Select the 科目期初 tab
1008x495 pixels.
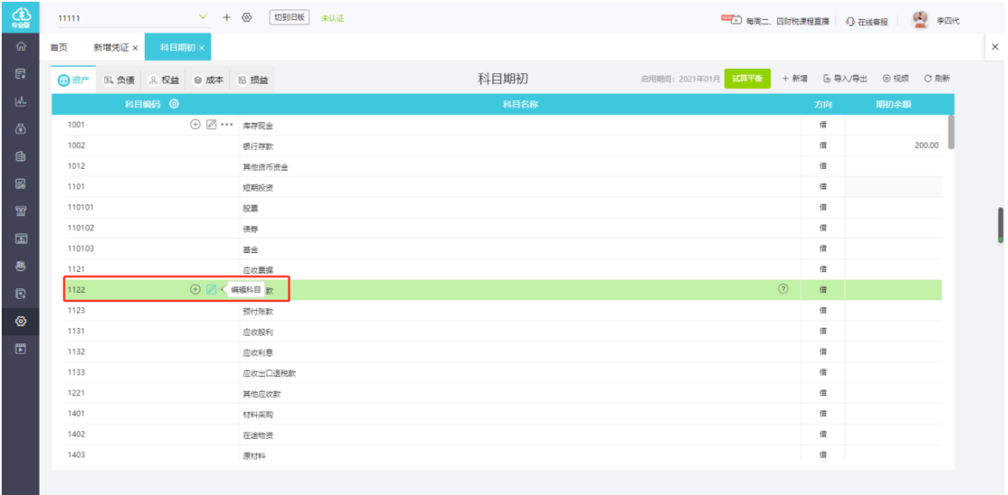pos(178,47)
